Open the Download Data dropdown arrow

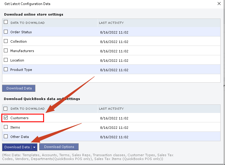pyautogui.click(x=34, y=147)
